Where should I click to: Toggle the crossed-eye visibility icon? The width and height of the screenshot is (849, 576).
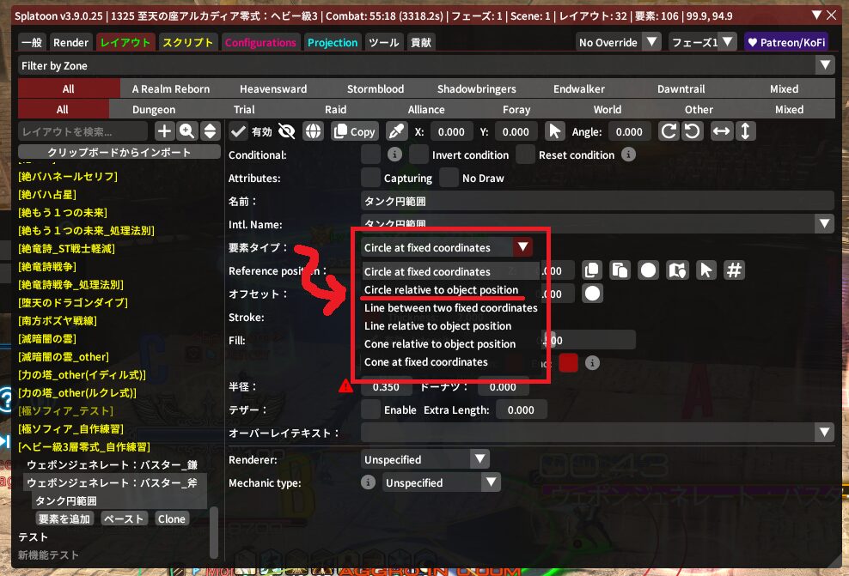pos(287,131)
